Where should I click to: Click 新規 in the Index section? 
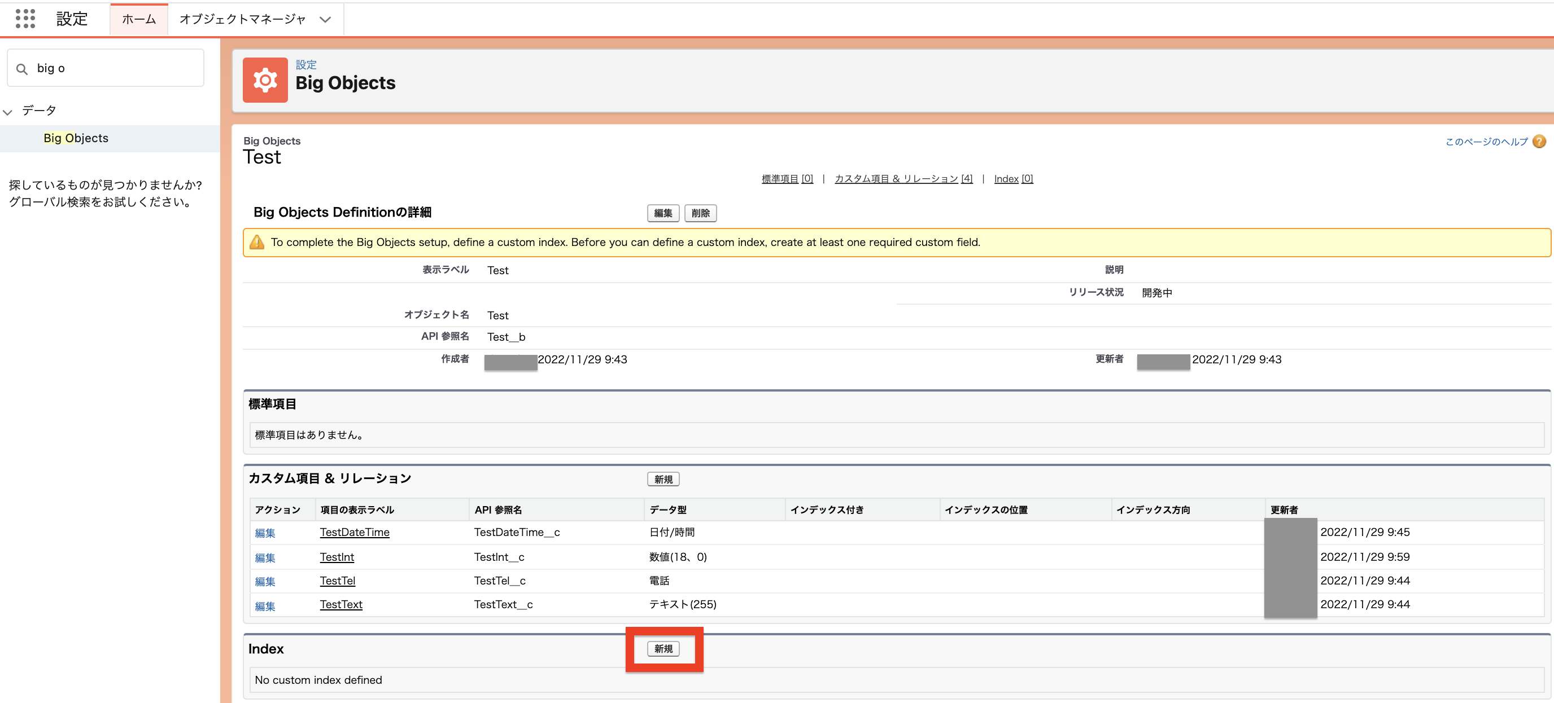[663, 649]
